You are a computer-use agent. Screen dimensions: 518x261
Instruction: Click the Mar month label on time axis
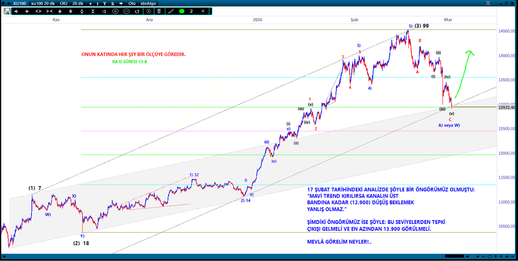point(448,20)
